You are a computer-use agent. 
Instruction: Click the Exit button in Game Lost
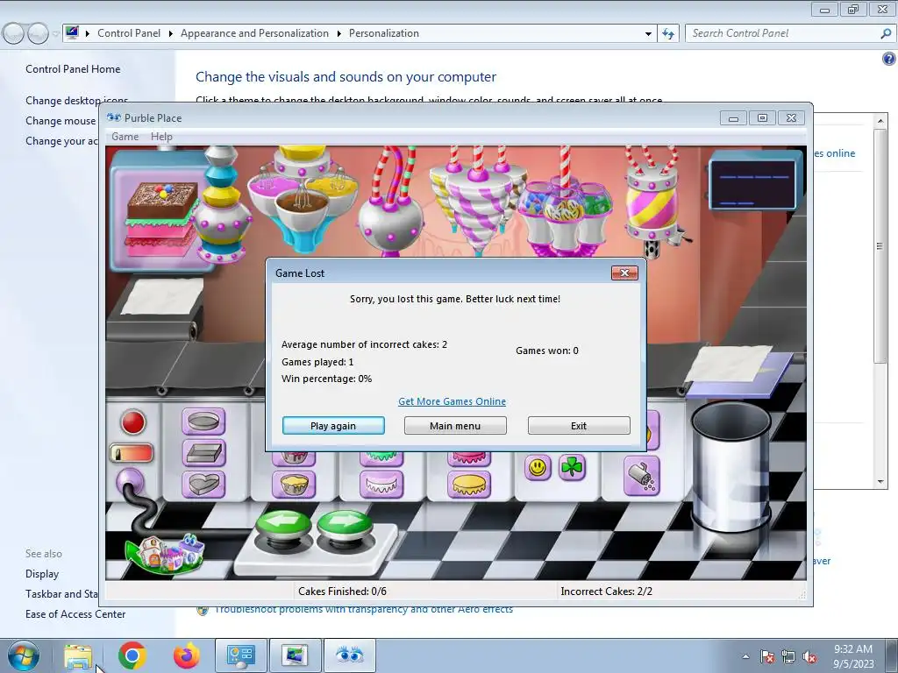[579, 426]
